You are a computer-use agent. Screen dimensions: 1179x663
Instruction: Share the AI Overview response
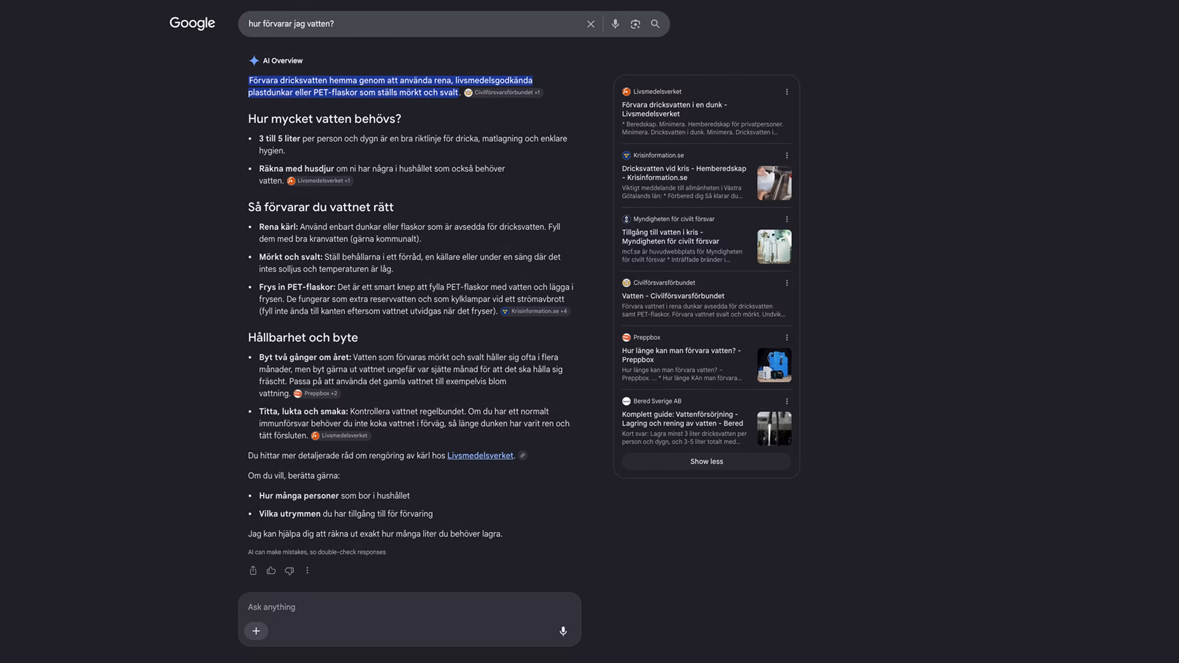[253, 570]
